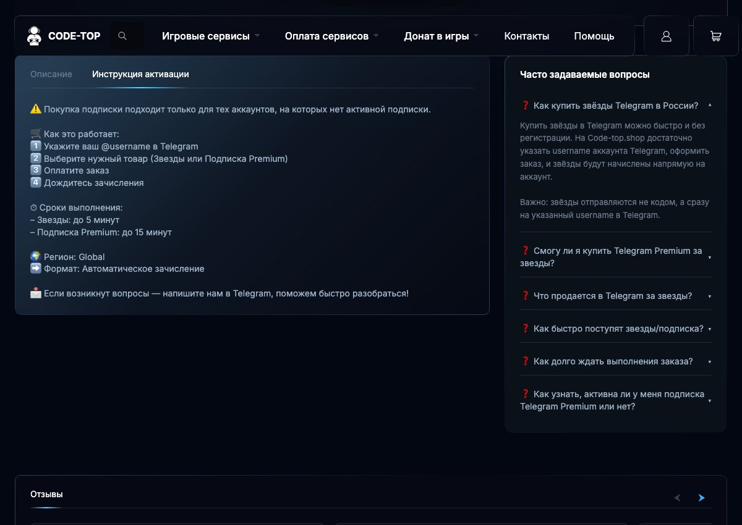Go to the Контакты page

click(x=527, y=36)
